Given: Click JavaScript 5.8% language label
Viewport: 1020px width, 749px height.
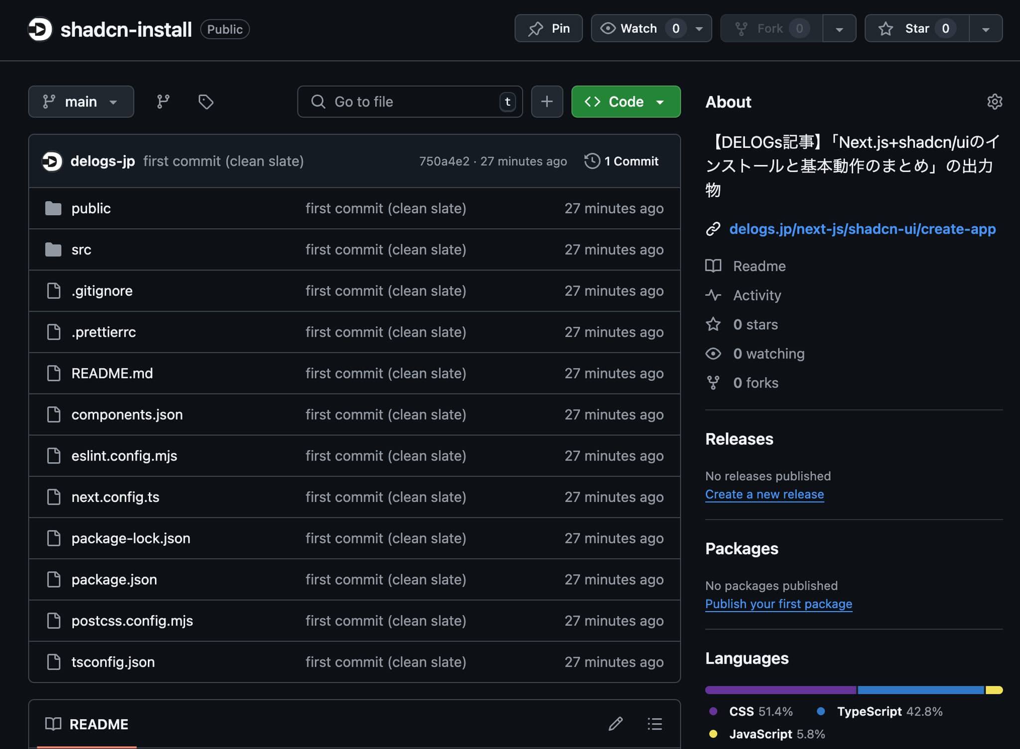Looking at the screenshot, I should [777, 734].
